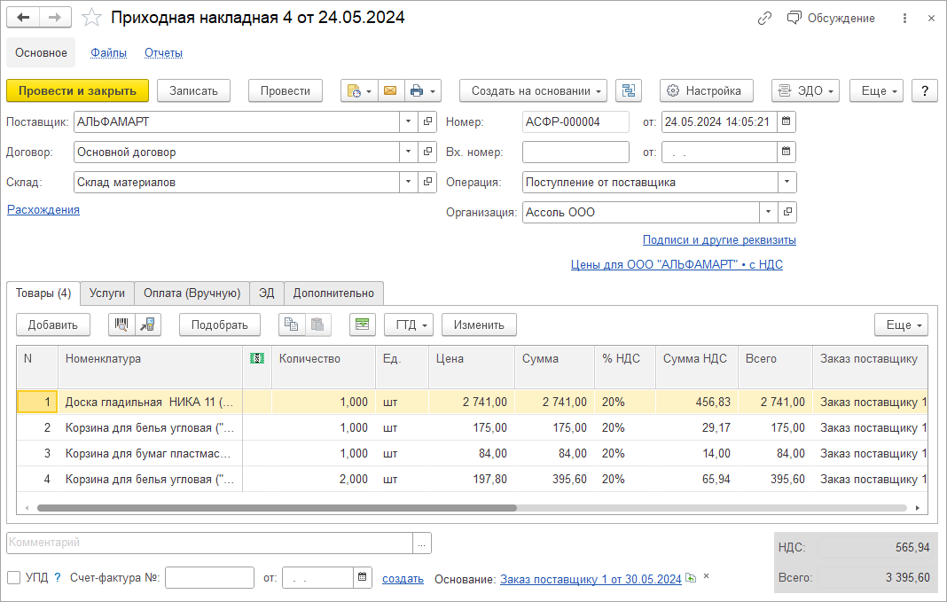Click the horizontal scrollbar under goods table
947x602 pixels.
pos(277,508)
